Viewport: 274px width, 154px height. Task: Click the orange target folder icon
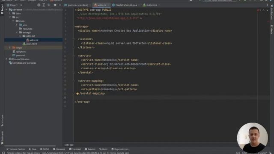coord(14,47)
